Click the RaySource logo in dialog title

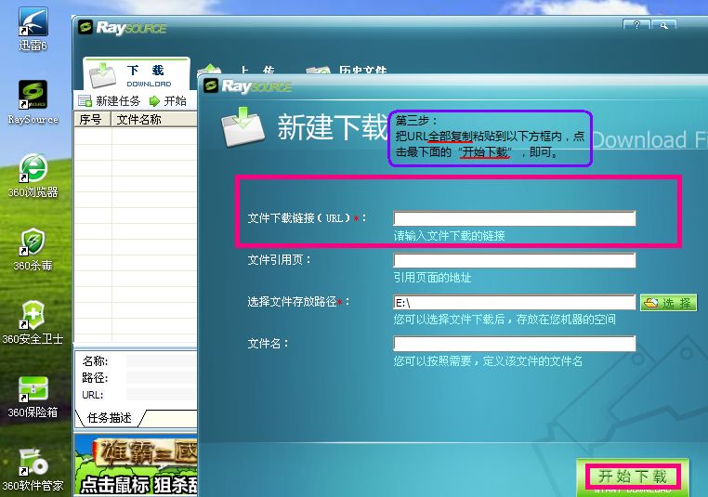[247, 85]
